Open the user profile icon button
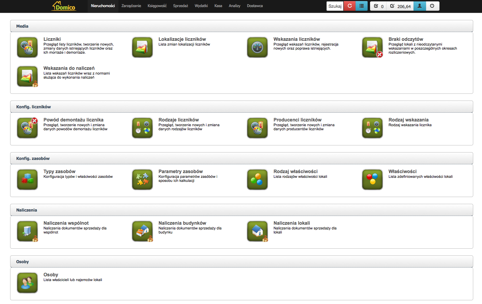The height and width of the screenshot is (304, 482). pyautogui.click(x=420, y=6)
